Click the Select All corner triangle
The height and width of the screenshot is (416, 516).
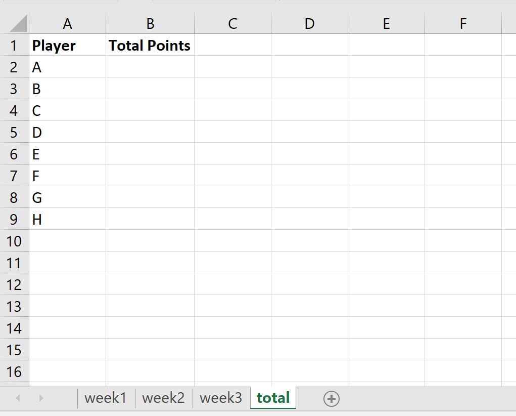point(18,24)
